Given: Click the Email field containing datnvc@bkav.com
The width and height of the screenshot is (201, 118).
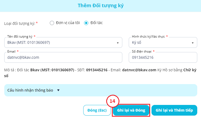Looking at the screenshot, I should [63, 57].
